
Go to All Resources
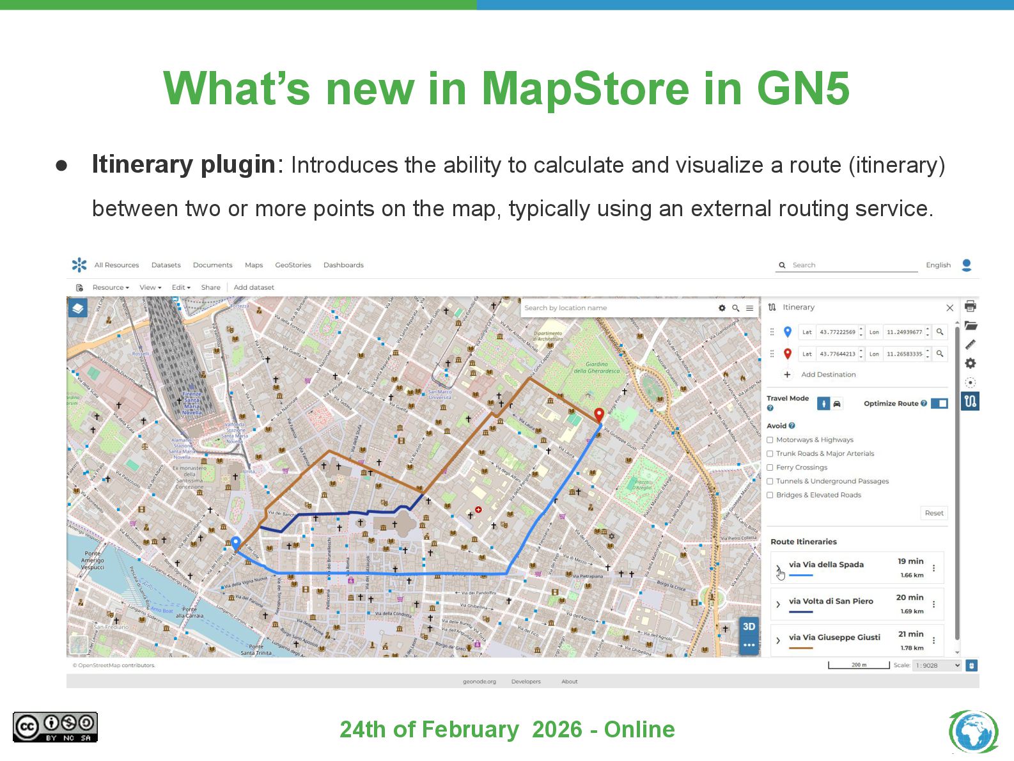click(x=116, y=265)
